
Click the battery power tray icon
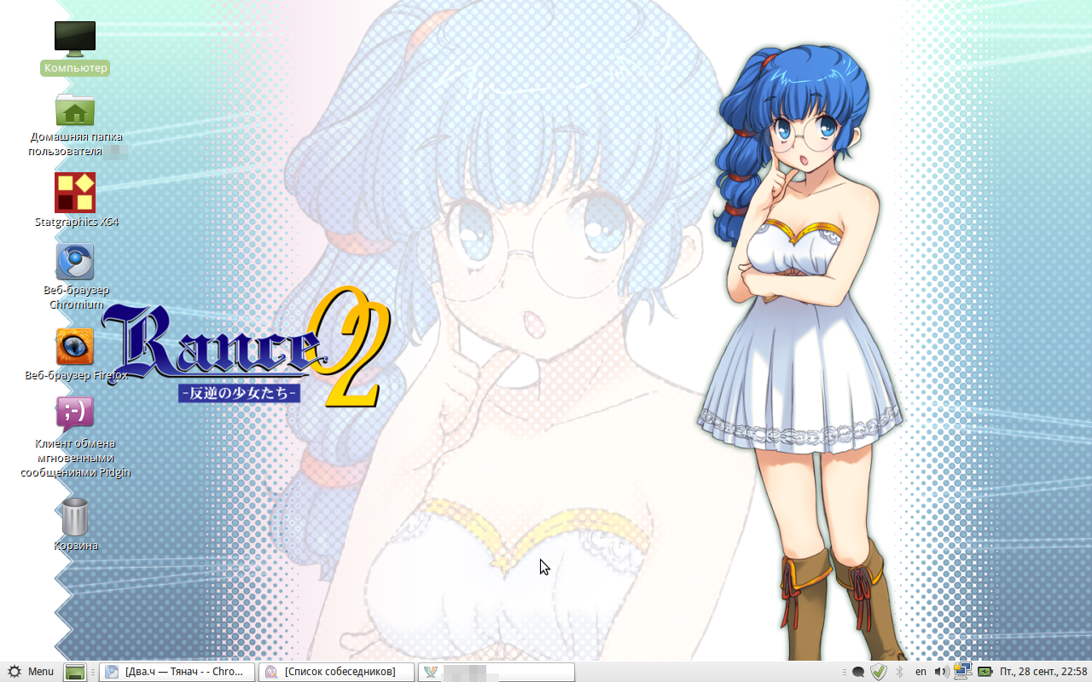(985, 672)
